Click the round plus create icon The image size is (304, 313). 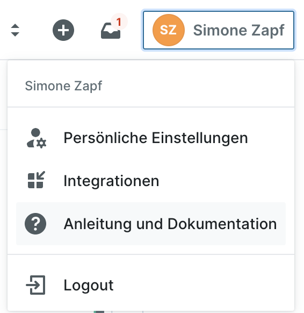pos(63,30)
